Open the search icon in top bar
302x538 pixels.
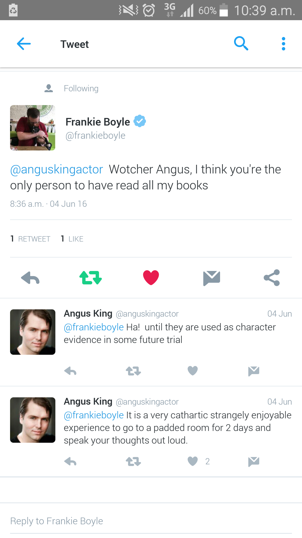click(241, 43)
